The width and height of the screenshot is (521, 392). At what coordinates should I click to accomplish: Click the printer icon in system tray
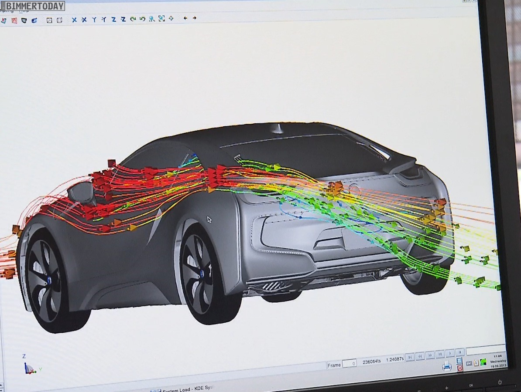pos(447,367)
